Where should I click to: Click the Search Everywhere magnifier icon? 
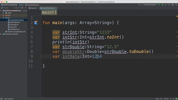(176, 5)
